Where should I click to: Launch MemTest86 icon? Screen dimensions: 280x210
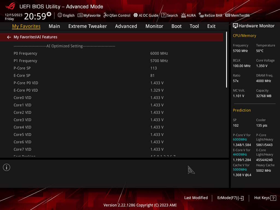tap(228, 15)
